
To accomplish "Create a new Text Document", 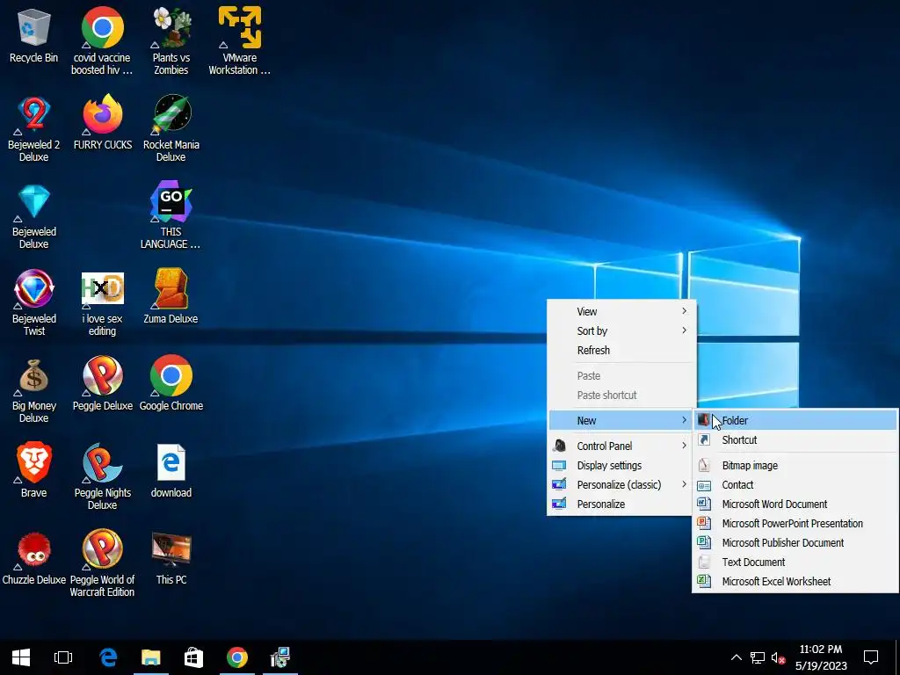I will [x=795, y=562].
